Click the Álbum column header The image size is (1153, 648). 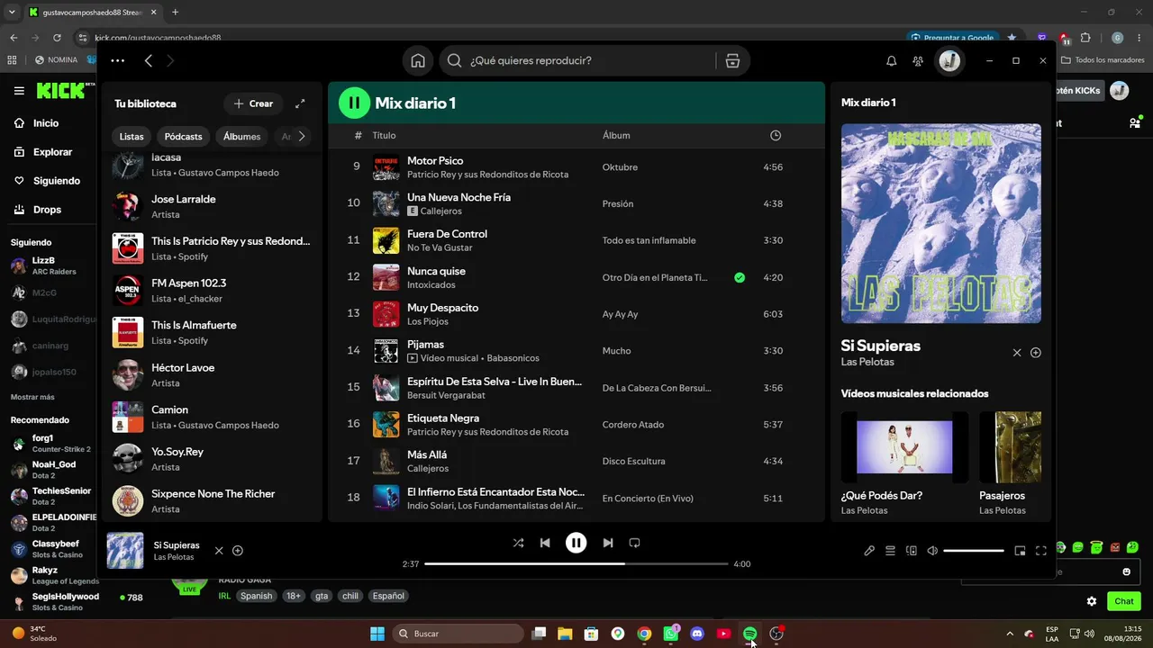pos(616,136)
